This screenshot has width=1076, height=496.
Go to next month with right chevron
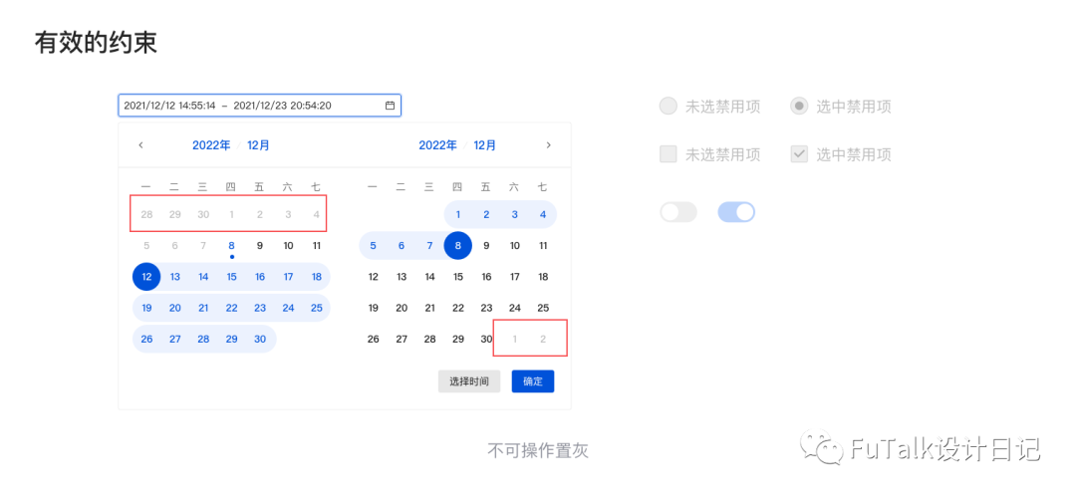(x=548, y=144)
